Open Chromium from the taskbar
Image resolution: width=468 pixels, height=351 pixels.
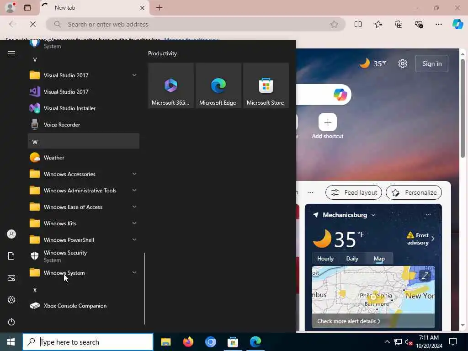tap(210, 342)
